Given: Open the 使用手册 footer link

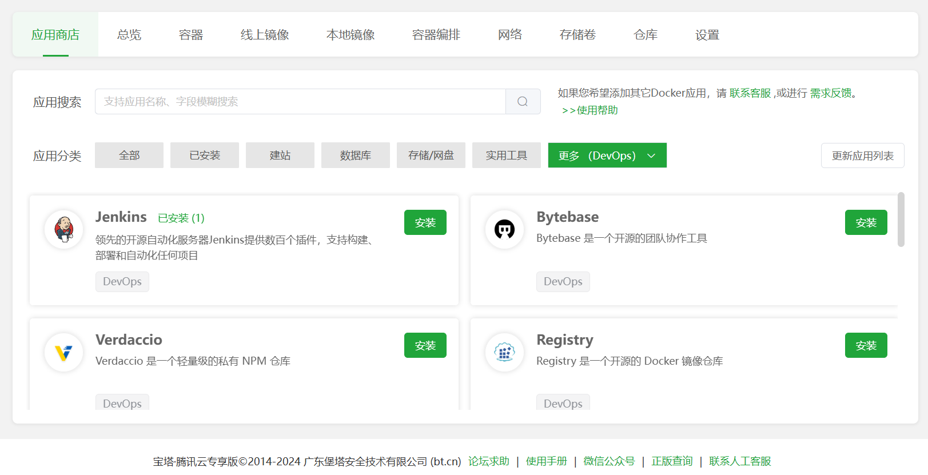Looking at the screenshot, I should [547, 461].
